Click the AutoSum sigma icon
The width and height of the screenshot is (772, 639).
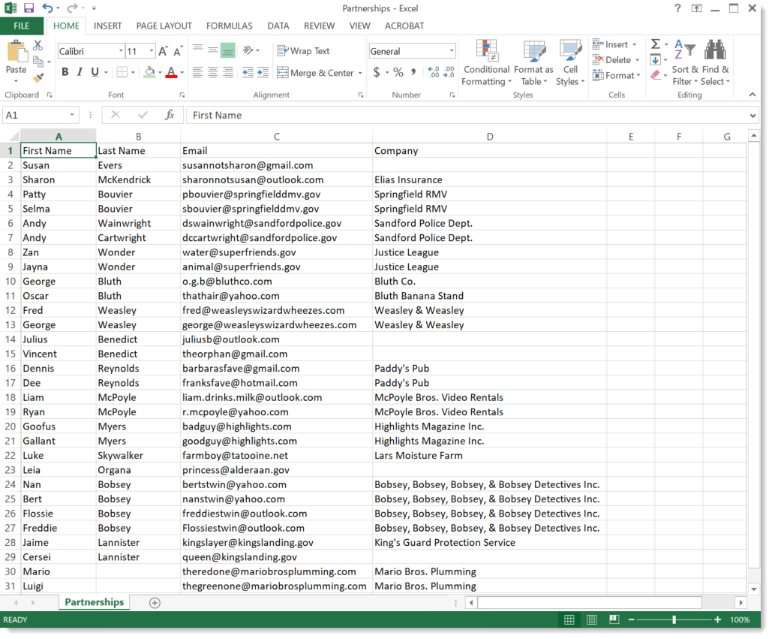[x=655, y=44]
